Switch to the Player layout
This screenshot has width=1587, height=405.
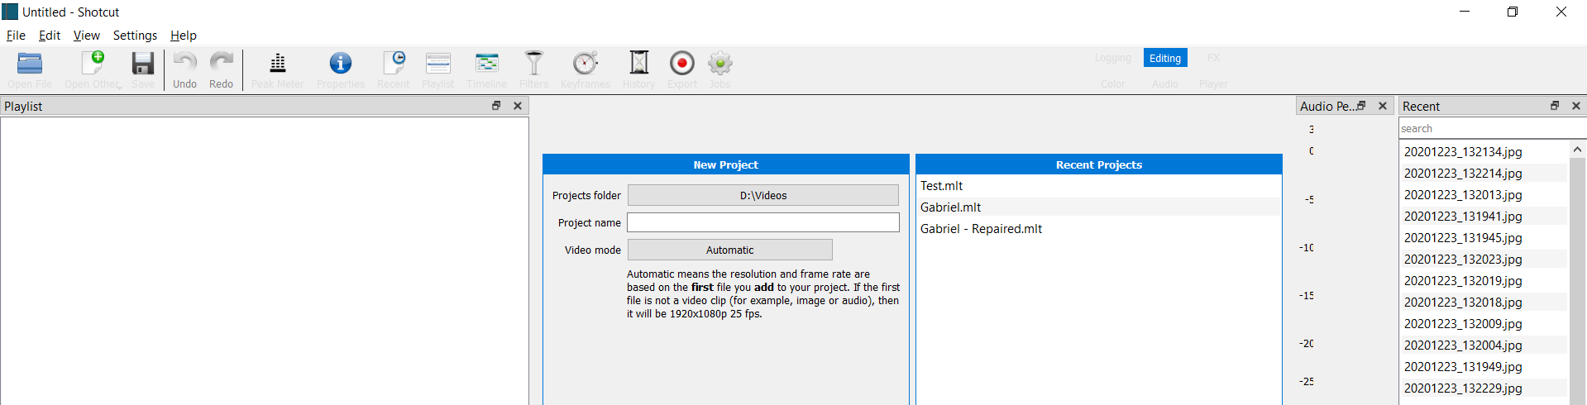coord(1213,84)
